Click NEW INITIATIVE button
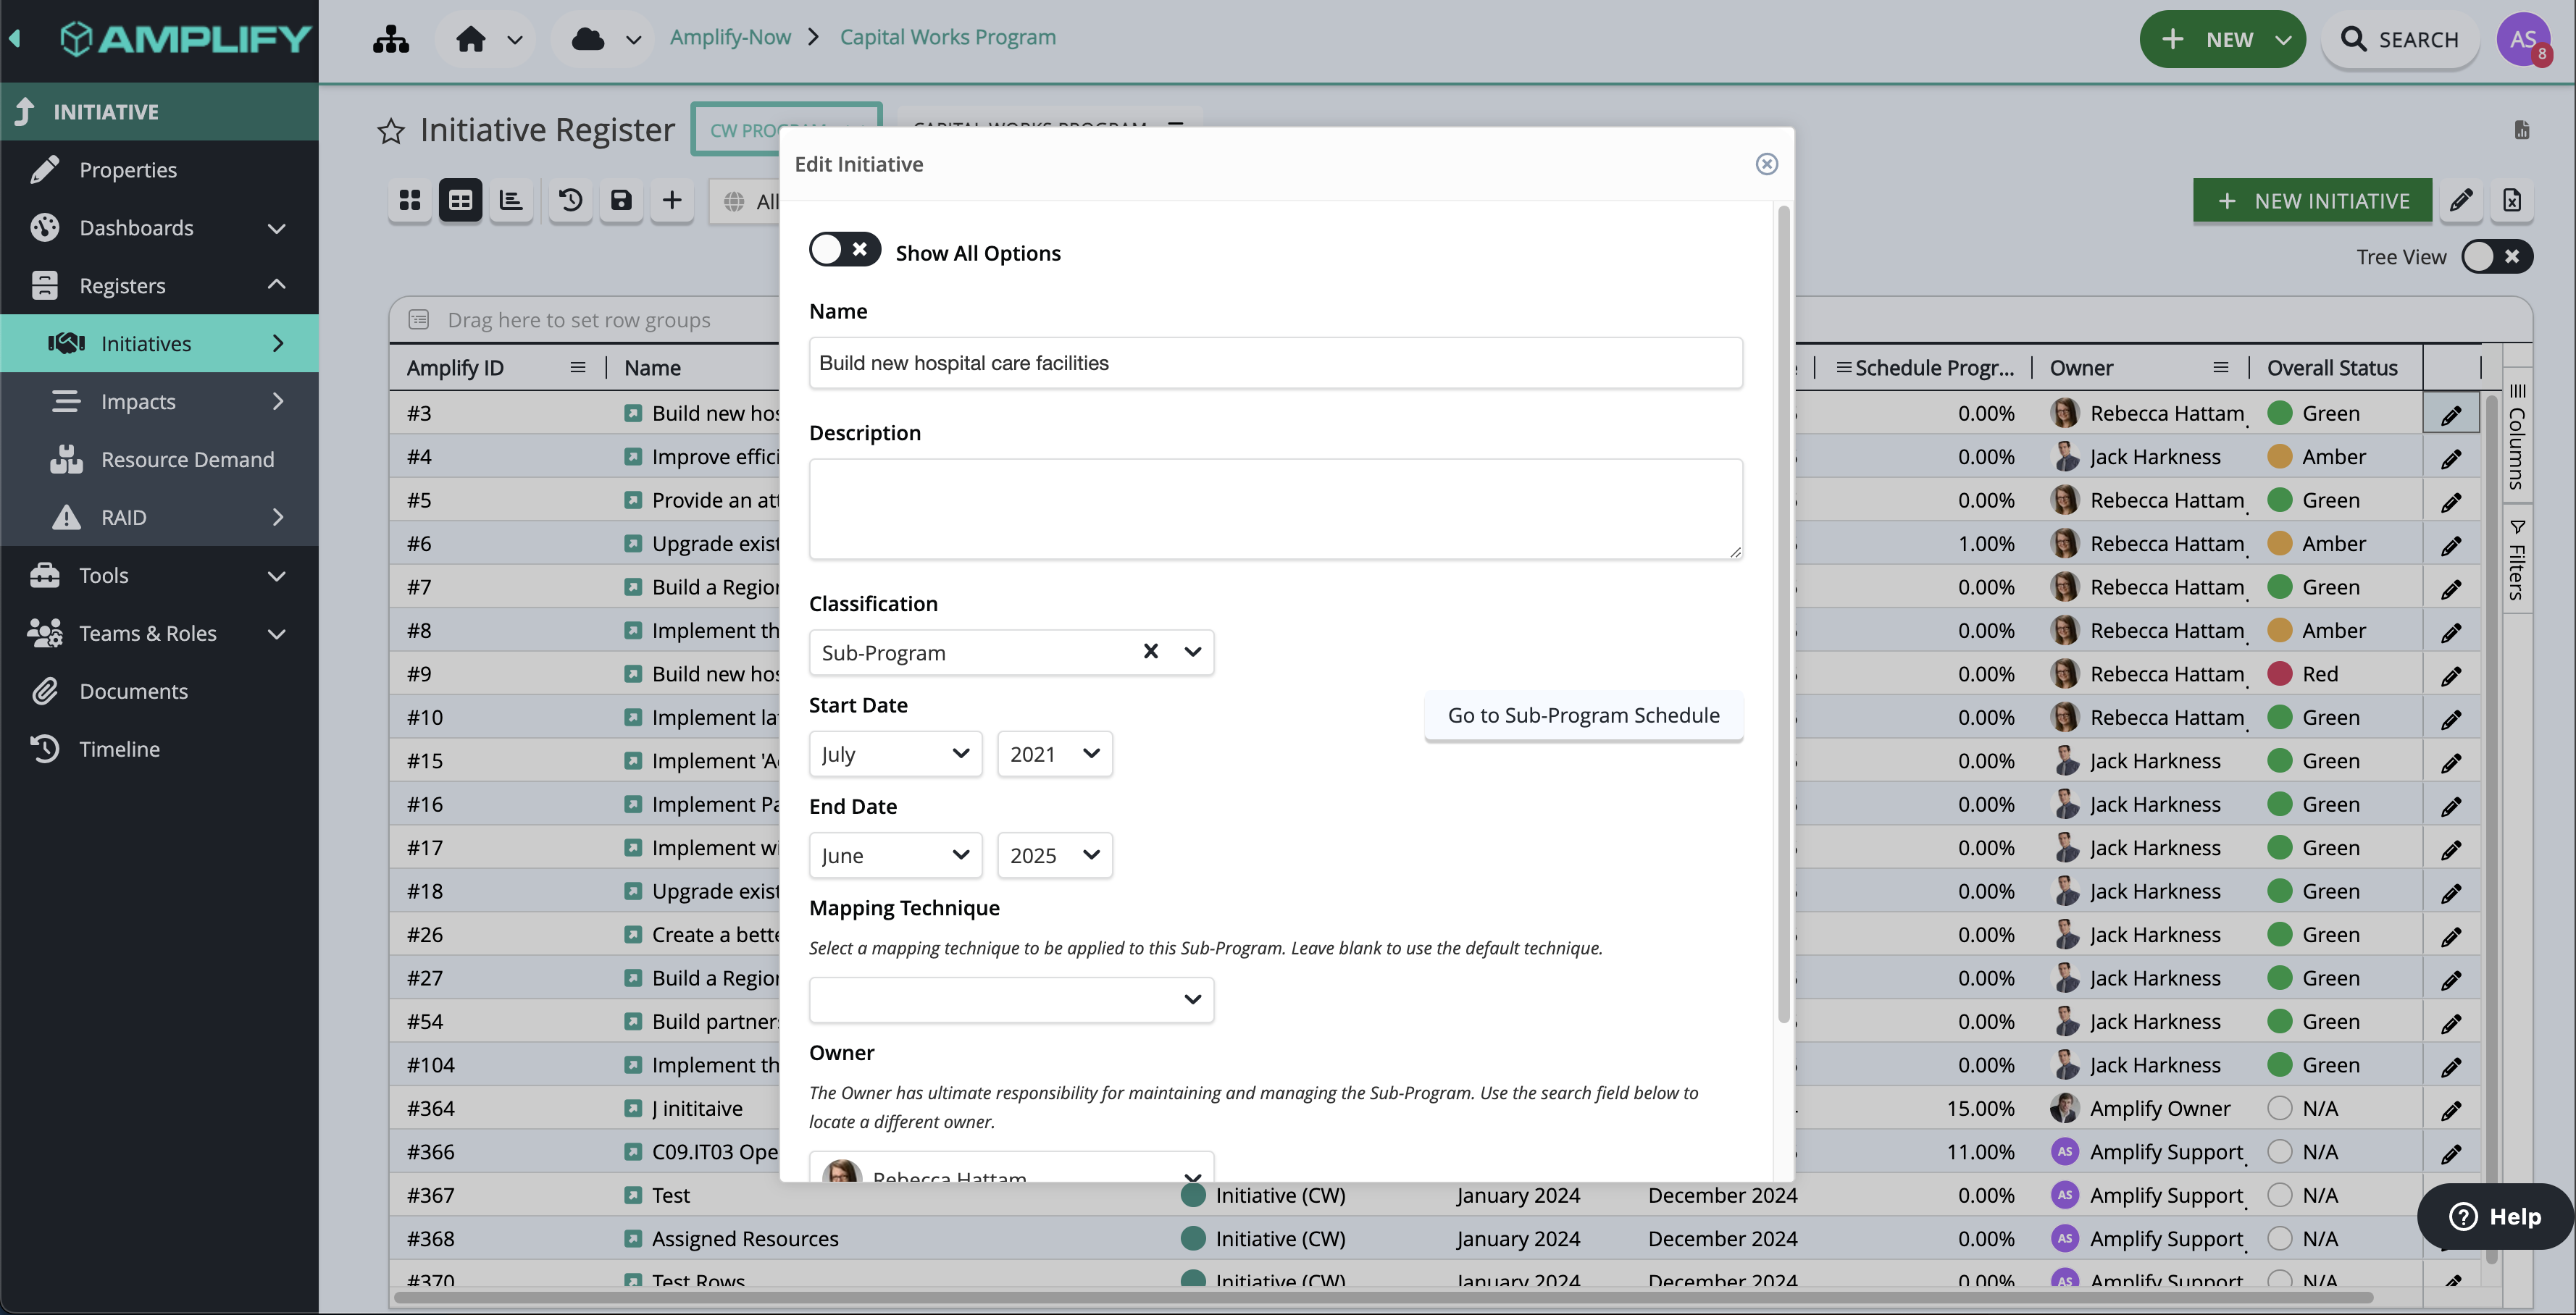 click(x=2313, y=201)
